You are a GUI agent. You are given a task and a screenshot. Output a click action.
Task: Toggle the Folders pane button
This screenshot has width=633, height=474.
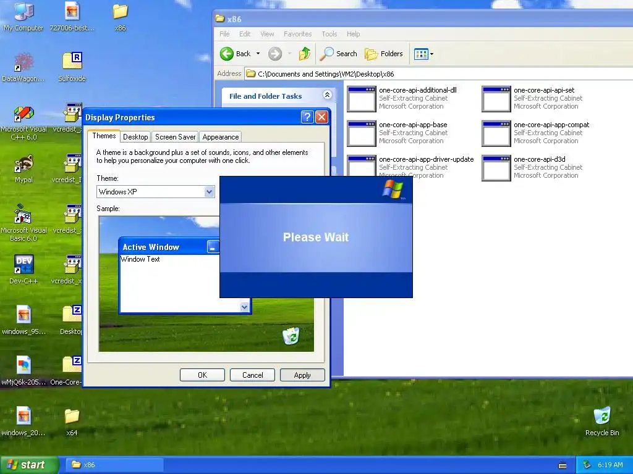point(383,54)
